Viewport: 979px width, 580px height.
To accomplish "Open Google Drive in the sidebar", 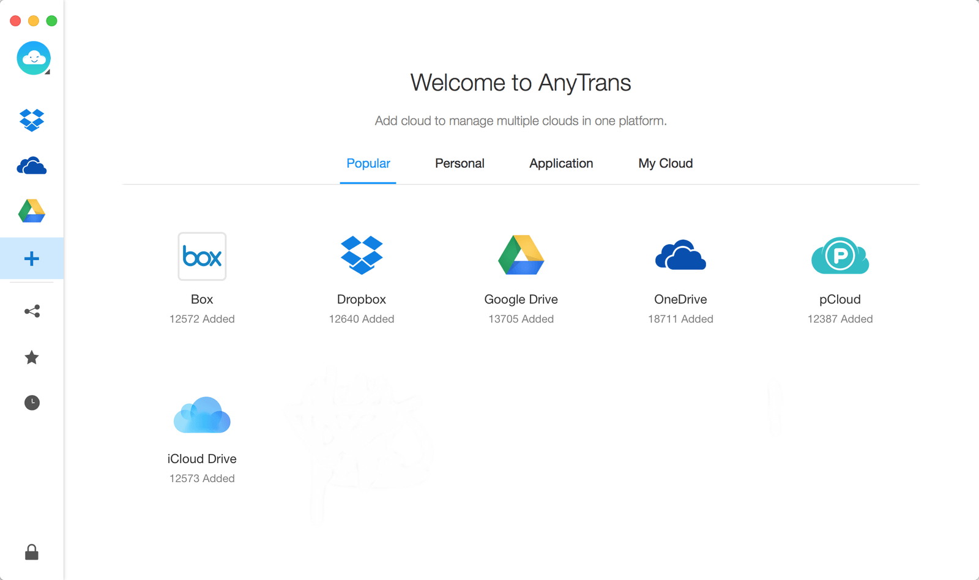I will pos(32,211).
